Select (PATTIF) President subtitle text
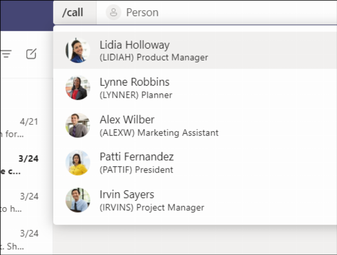 point(136,170)
